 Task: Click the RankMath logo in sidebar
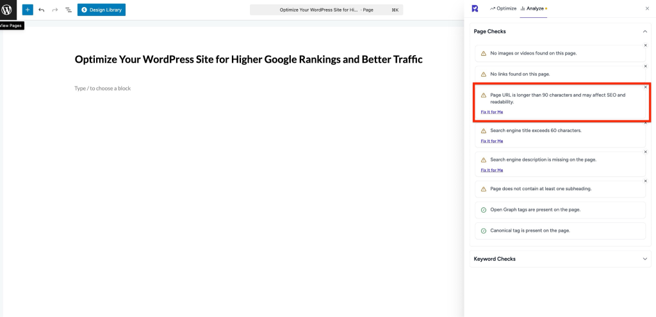click(x=475, y=8)
